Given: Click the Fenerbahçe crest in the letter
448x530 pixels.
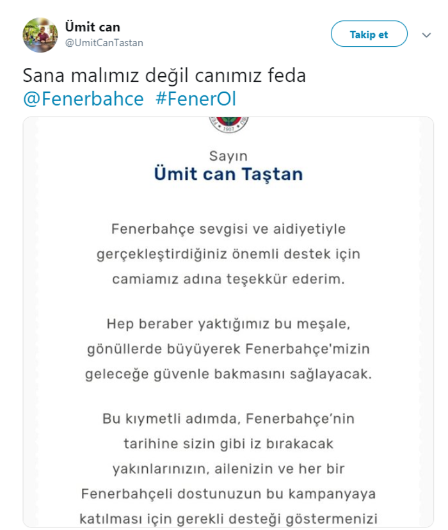Looking at the screenshot, I should pos(228,124).
